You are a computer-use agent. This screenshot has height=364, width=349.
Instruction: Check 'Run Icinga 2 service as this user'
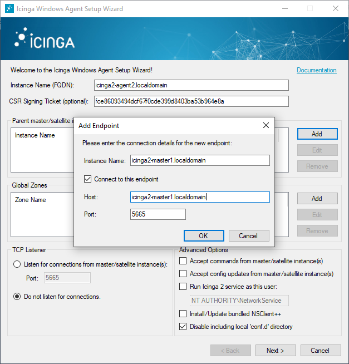pyautogui.click(x=183, y=287)
